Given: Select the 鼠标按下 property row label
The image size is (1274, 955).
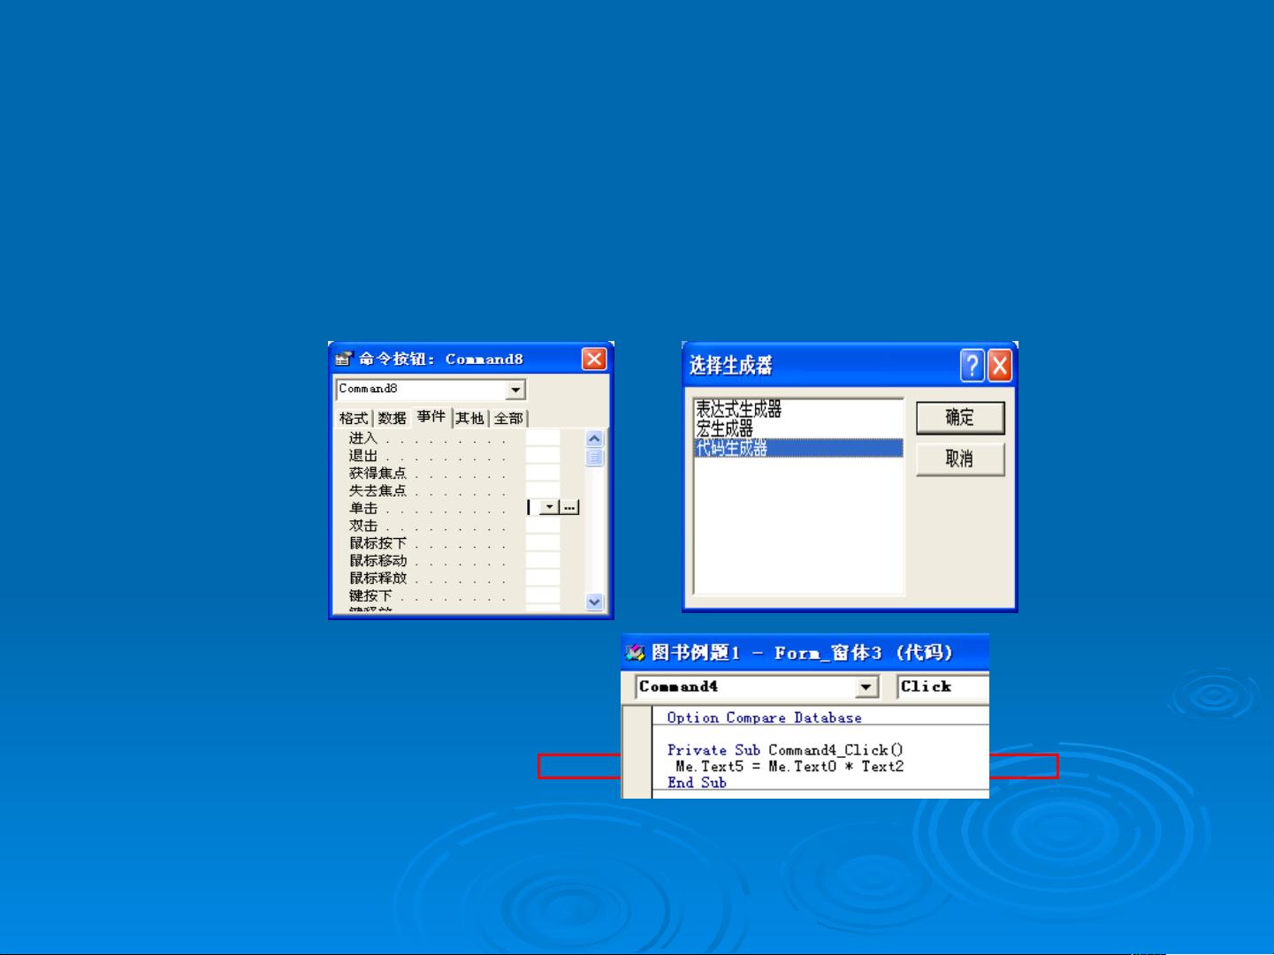Looking at the screenshot, I should [x=378, y=543].
